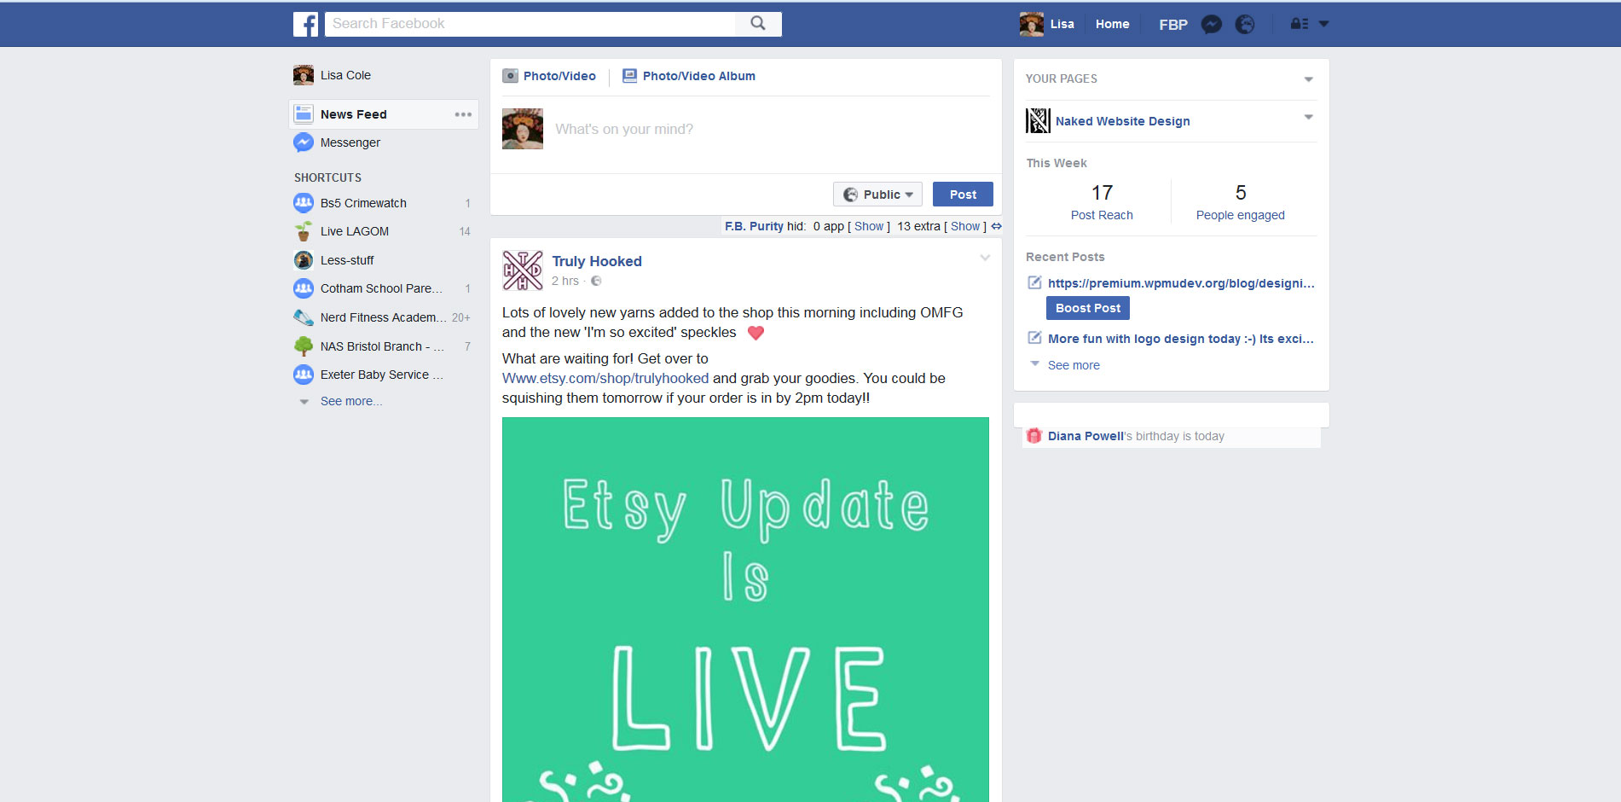
Task: Click the Less-stuff shortcut icon
Action: coord(304,260)
